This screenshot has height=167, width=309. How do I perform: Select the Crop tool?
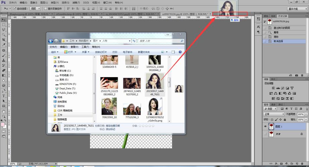coord(4,40)
